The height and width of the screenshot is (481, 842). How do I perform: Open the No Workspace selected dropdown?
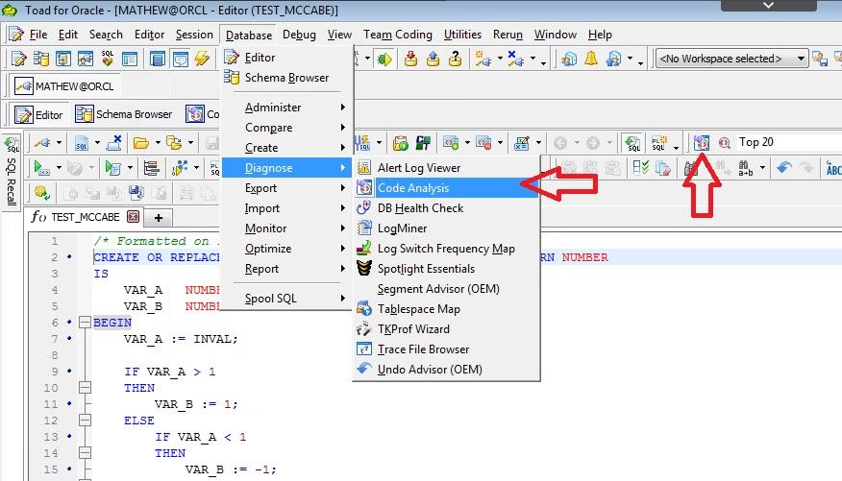point(731,59)
